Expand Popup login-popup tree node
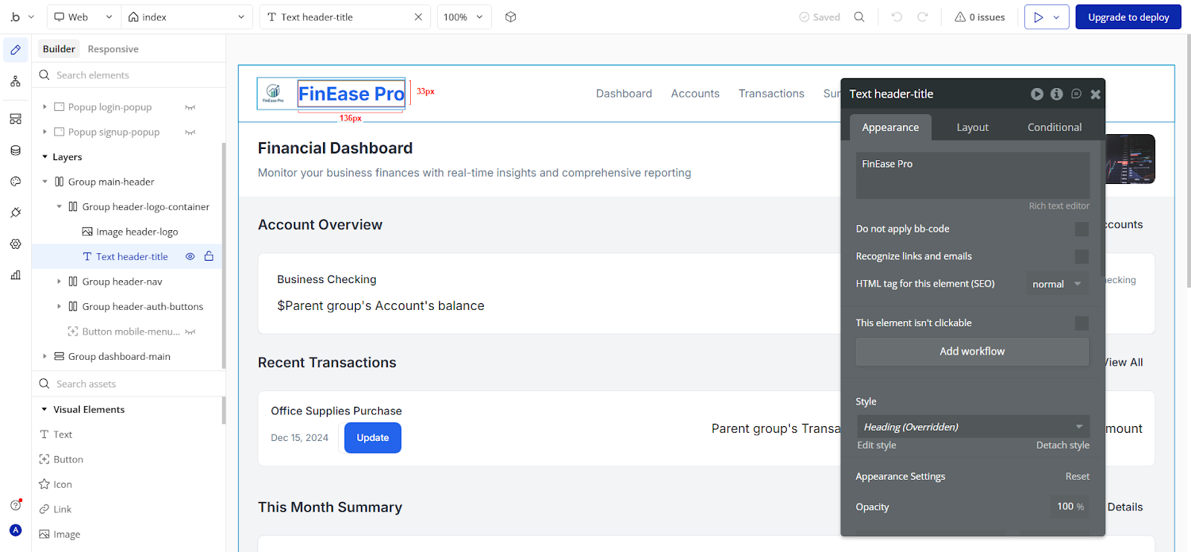Viewport: 1191px width, 552px height. [x=45, y=107]
